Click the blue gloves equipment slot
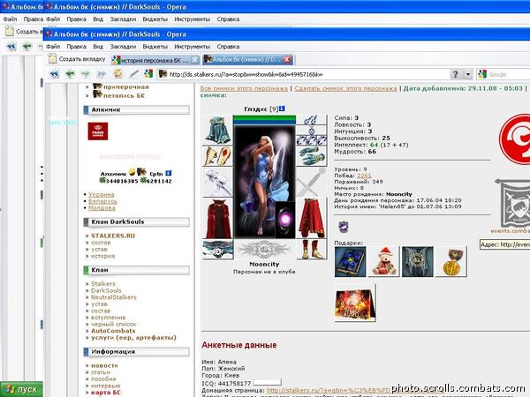This screenshot has height=397, width=530. (x=312, y=156)
